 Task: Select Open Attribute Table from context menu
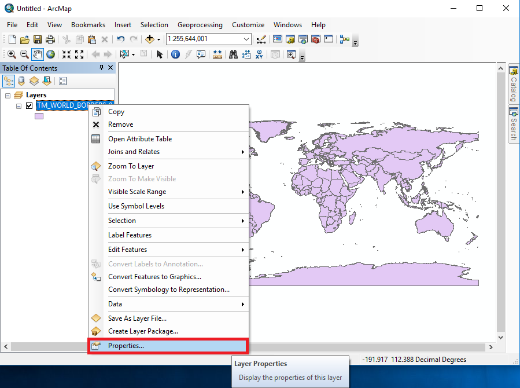click(x=140, y=139)
